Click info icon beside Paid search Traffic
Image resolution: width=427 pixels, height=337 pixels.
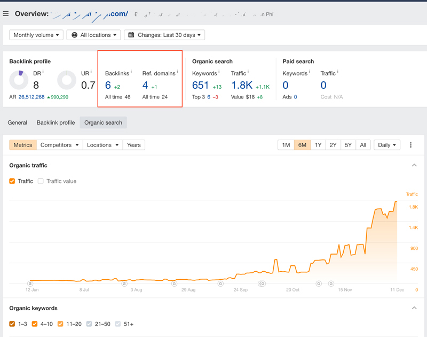tap(338, 72)
